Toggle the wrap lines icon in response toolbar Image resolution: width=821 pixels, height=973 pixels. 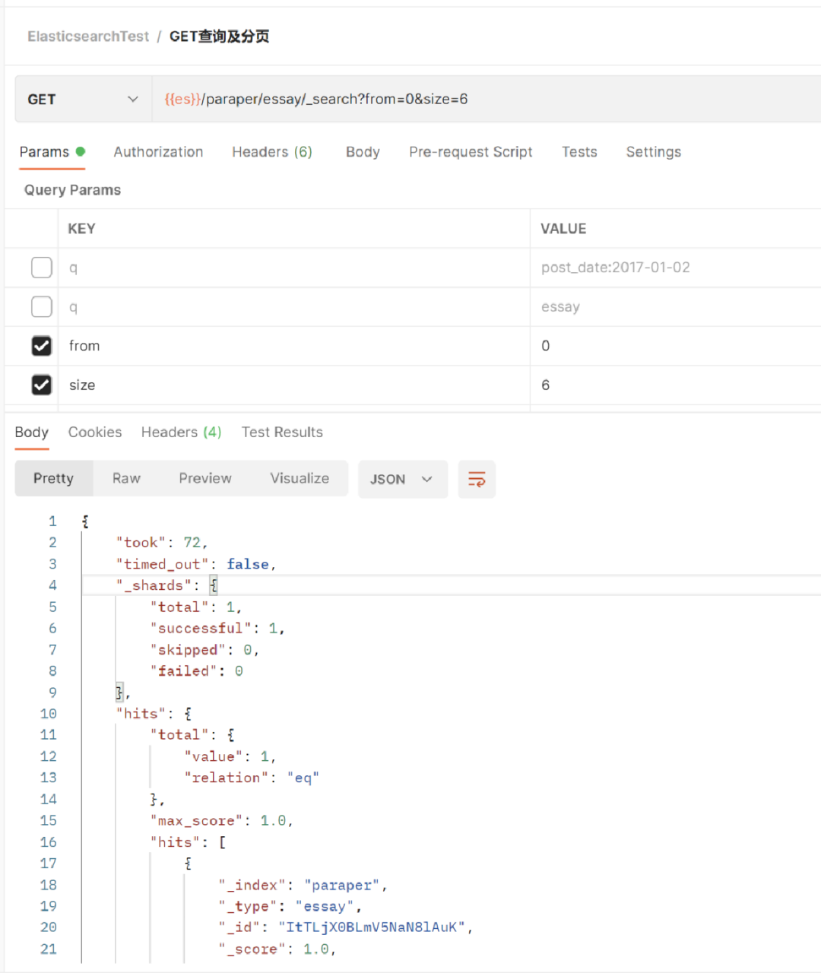pyautogui.click(x=477, y=479)
